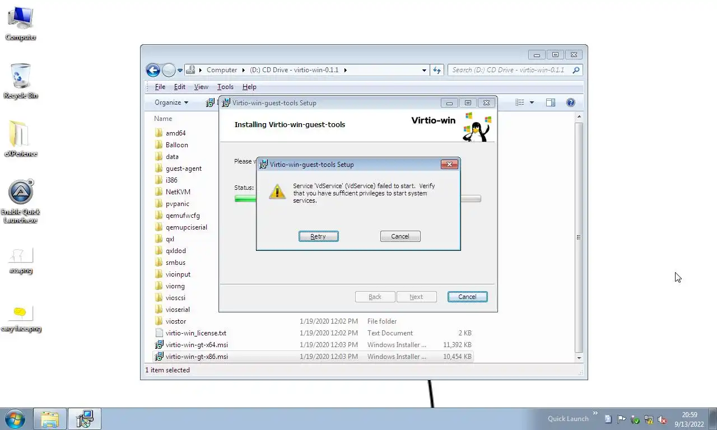Select the Balloon folder
Image resolution: width=717 pixels, height=430 pixels.
tap(177, 145)
